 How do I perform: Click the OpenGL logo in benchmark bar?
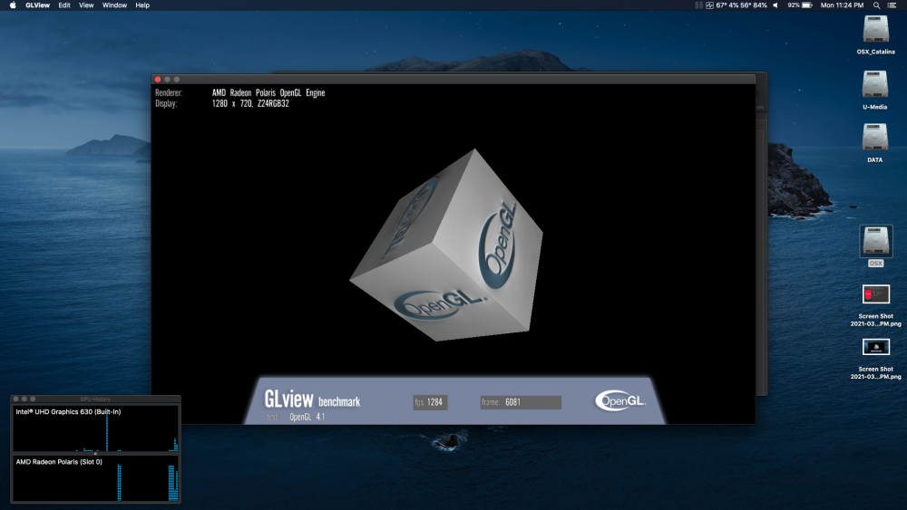pyautogui.click(x=620, y=400)
